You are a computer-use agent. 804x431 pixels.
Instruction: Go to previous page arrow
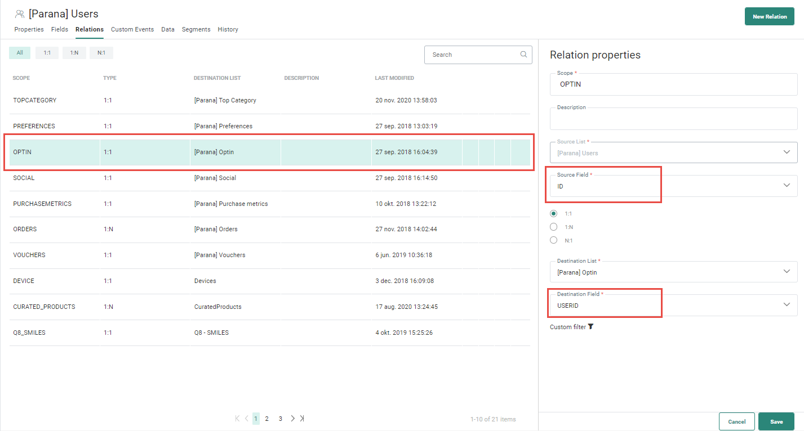coord(247,419)
